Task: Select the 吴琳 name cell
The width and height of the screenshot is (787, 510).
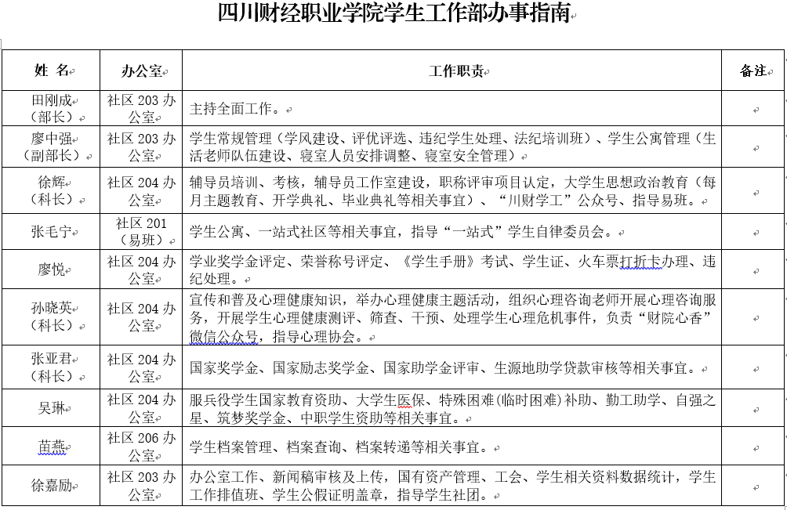Action: 52,408
